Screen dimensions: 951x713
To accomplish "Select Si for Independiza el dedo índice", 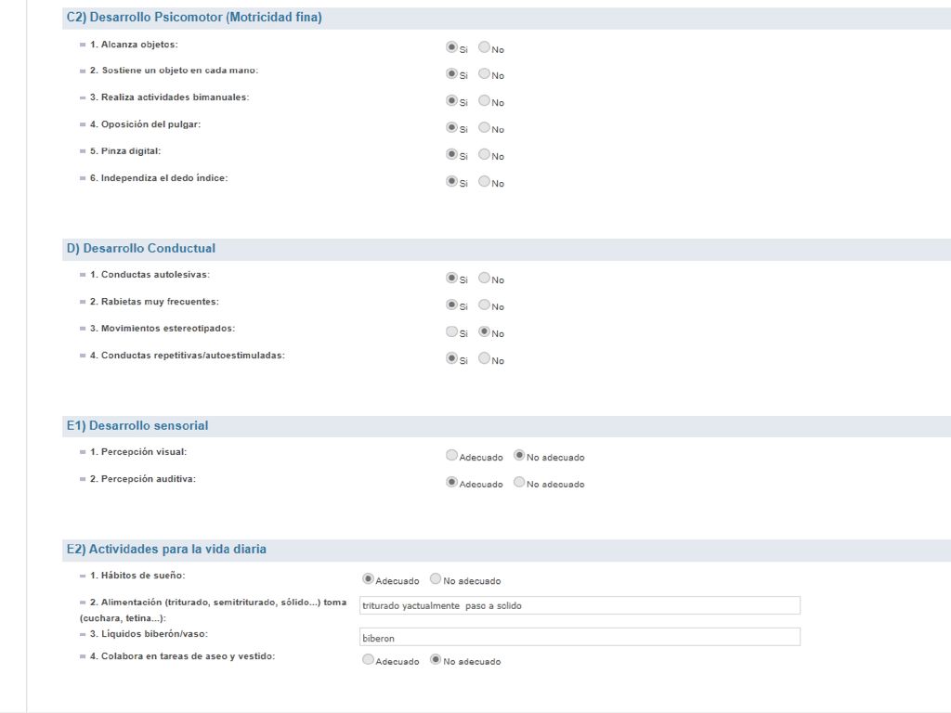I will click(451, 181).
